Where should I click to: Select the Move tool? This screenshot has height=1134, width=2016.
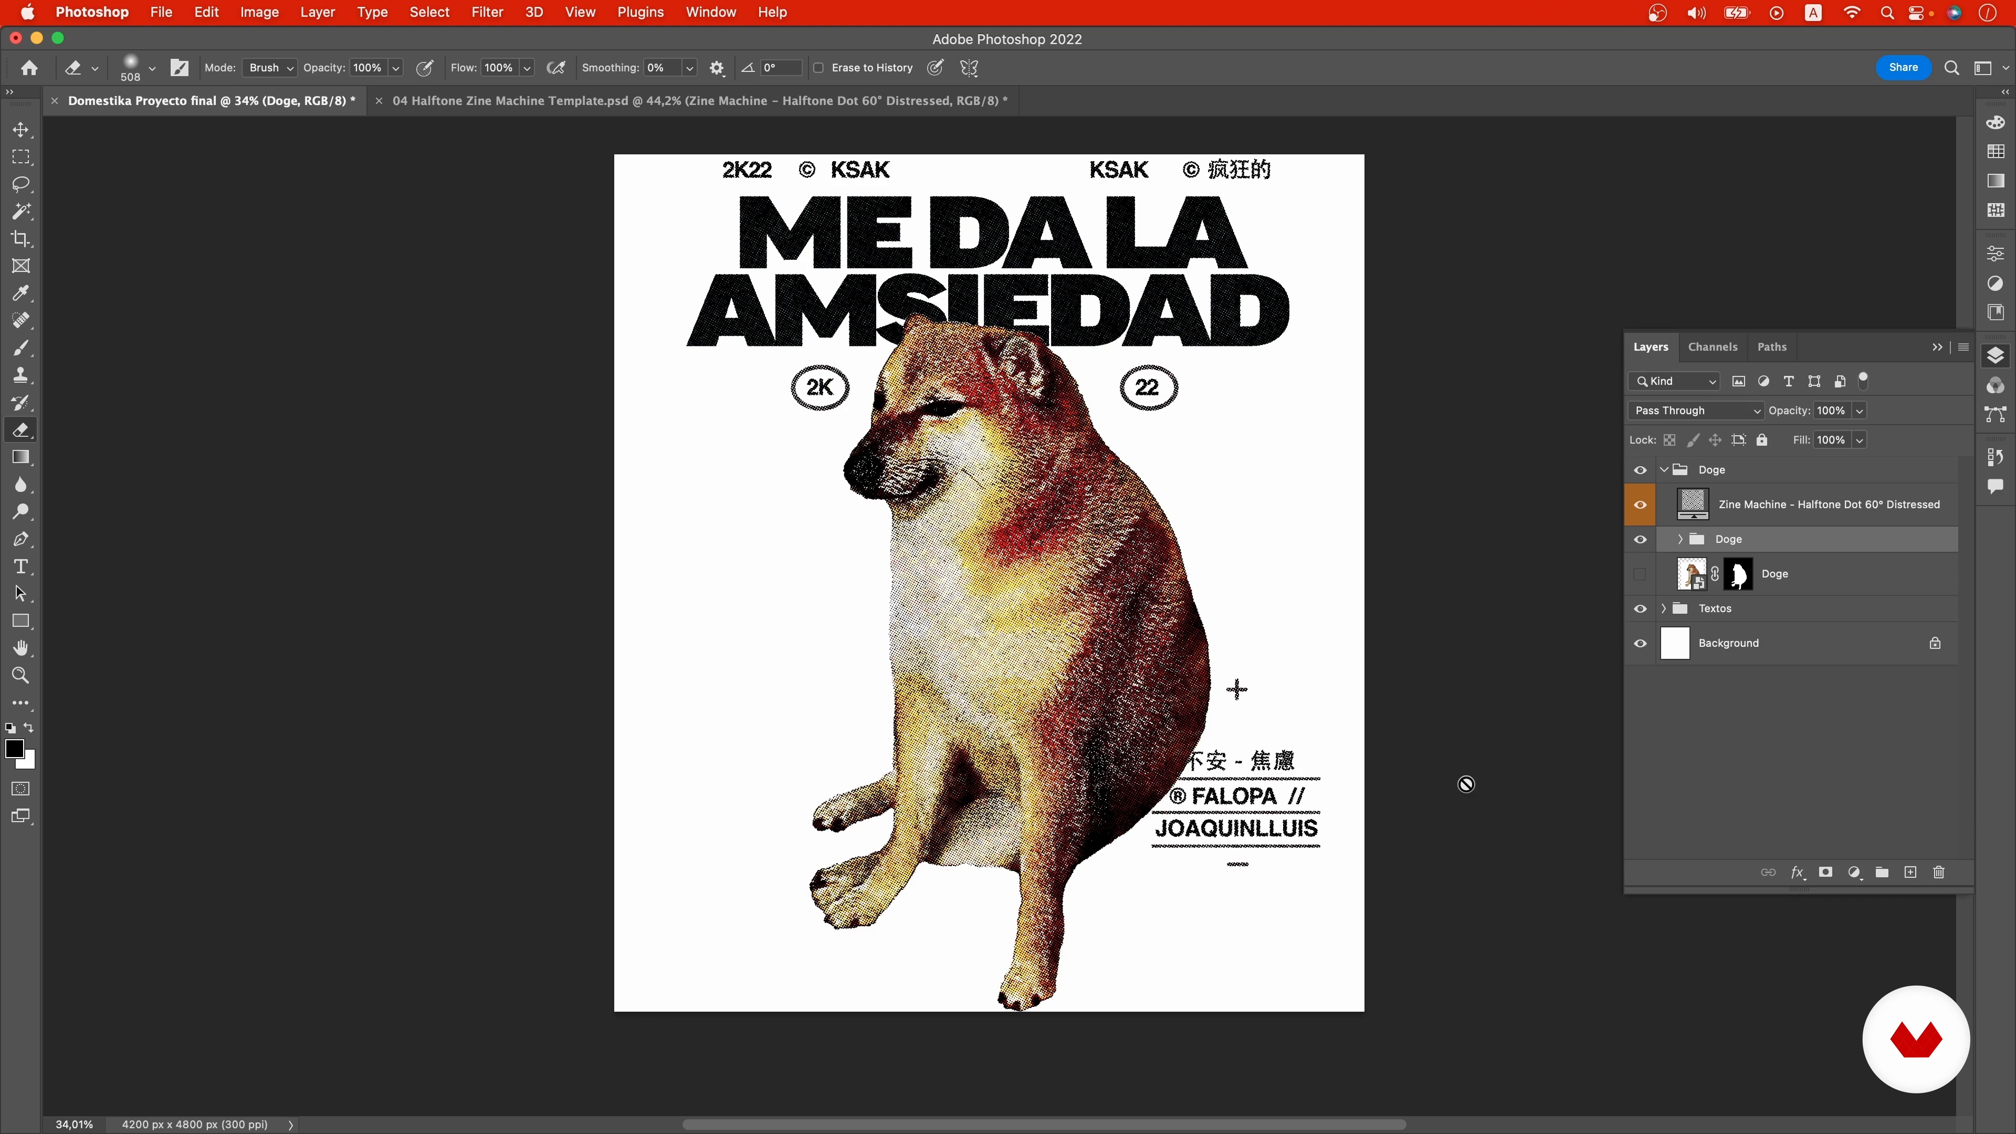[x=21, y=129]
